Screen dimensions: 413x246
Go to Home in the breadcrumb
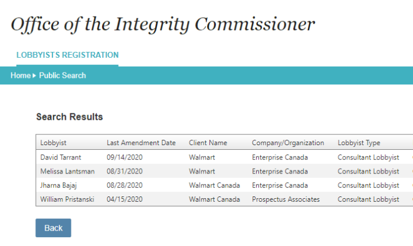coord(21,76)
